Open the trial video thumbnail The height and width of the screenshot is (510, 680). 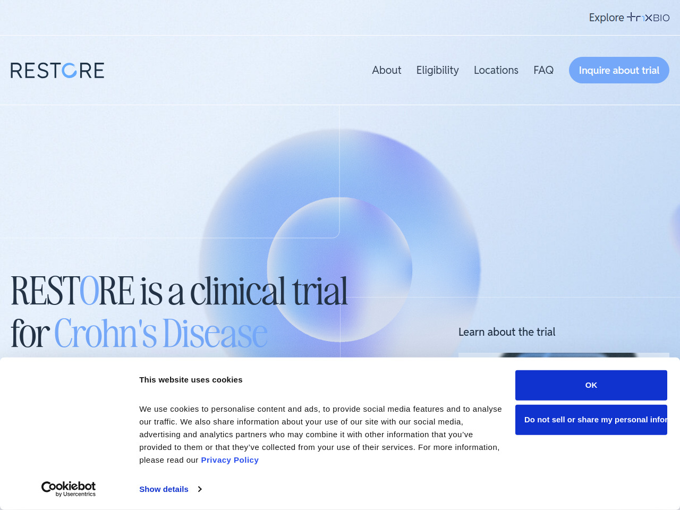(564, 355)
